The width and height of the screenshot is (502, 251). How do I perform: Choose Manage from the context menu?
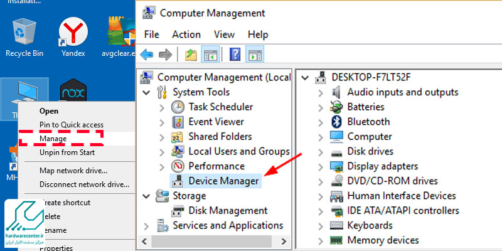click(x=53, y=138)
